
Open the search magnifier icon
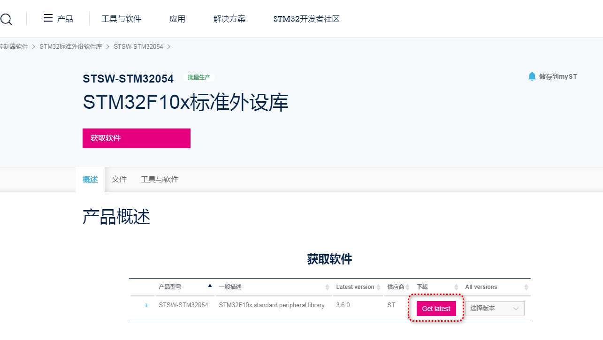coord(6,19)
